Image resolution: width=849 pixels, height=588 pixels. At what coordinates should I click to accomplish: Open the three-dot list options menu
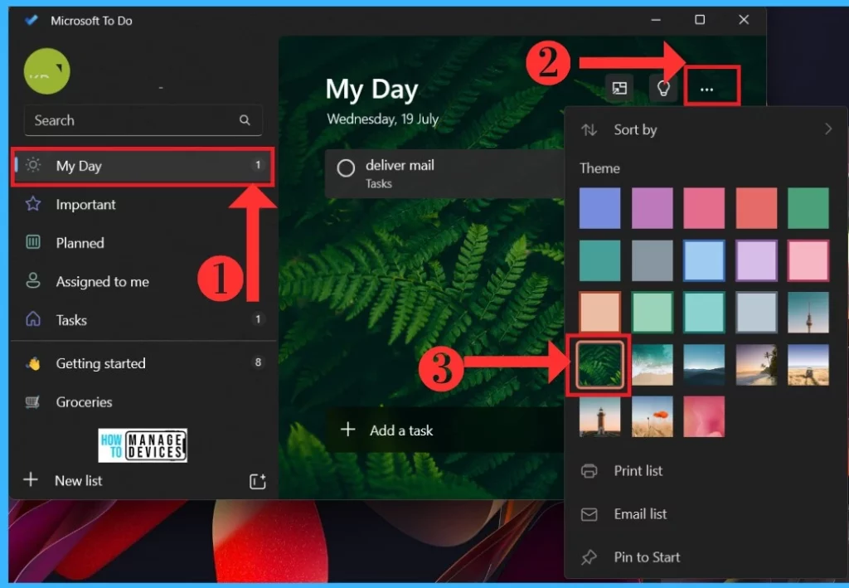coord(706,90)
